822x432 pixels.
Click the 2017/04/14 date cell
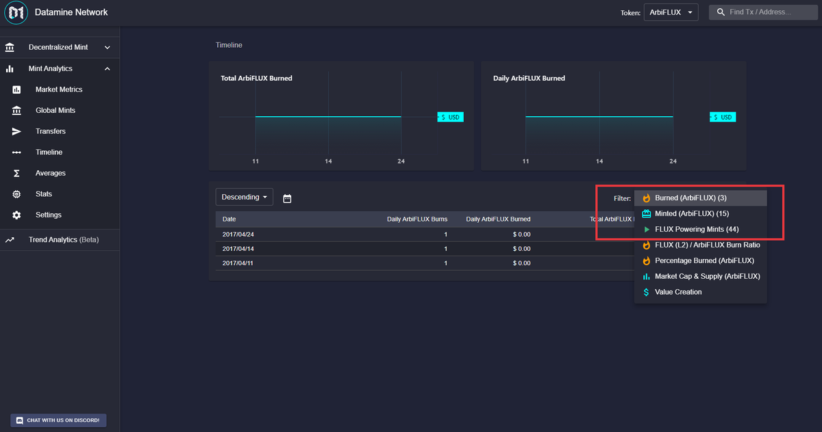(x=238, y=249)
